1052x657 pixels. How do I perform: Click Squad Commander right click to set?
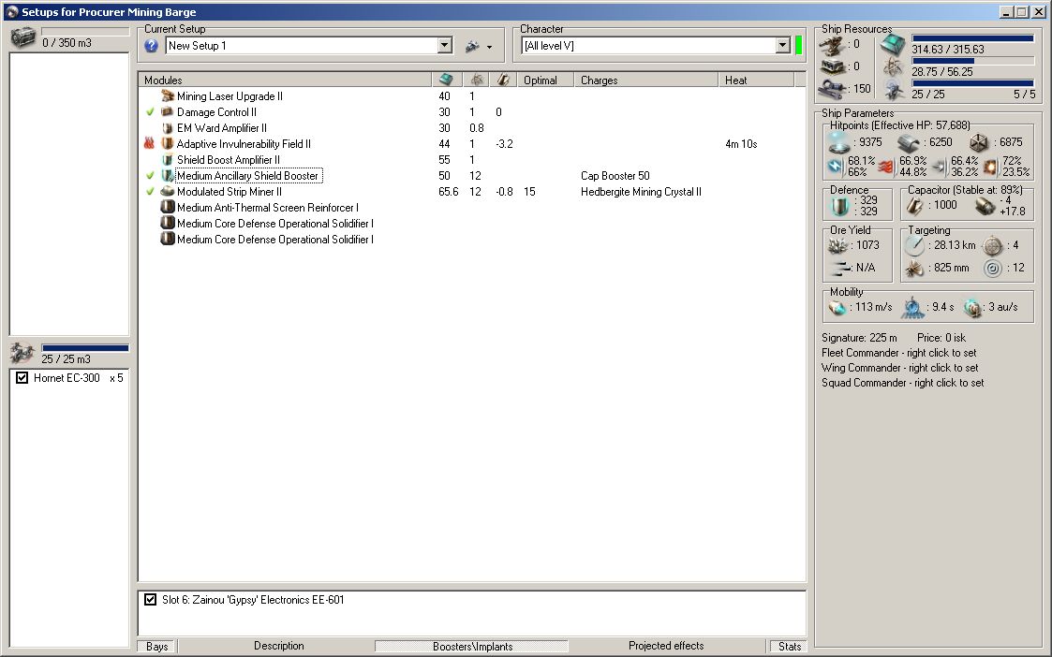(x=902, y=383)
